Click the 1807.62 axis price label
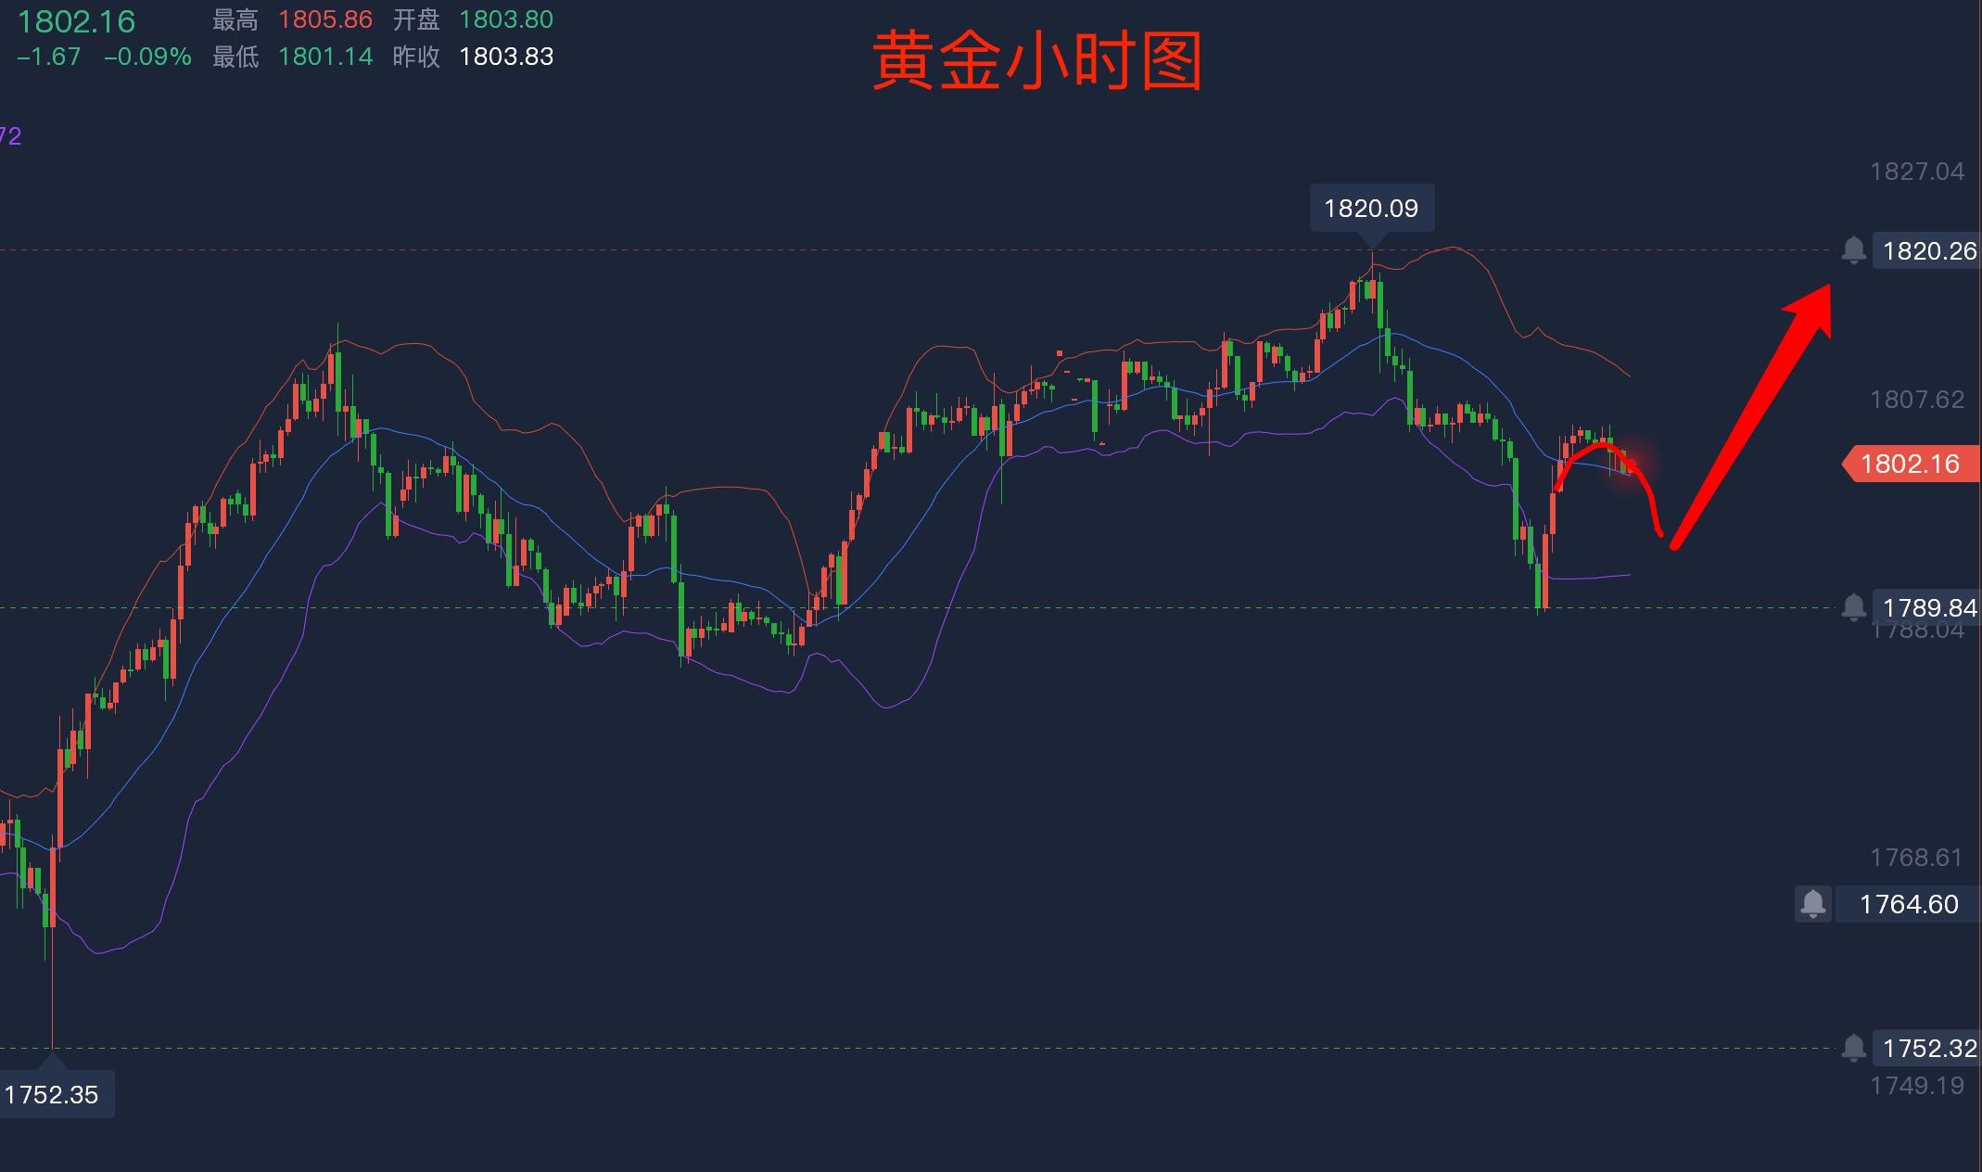Viewport: 1982px width, 1172px height. (x=1917, y=400)
